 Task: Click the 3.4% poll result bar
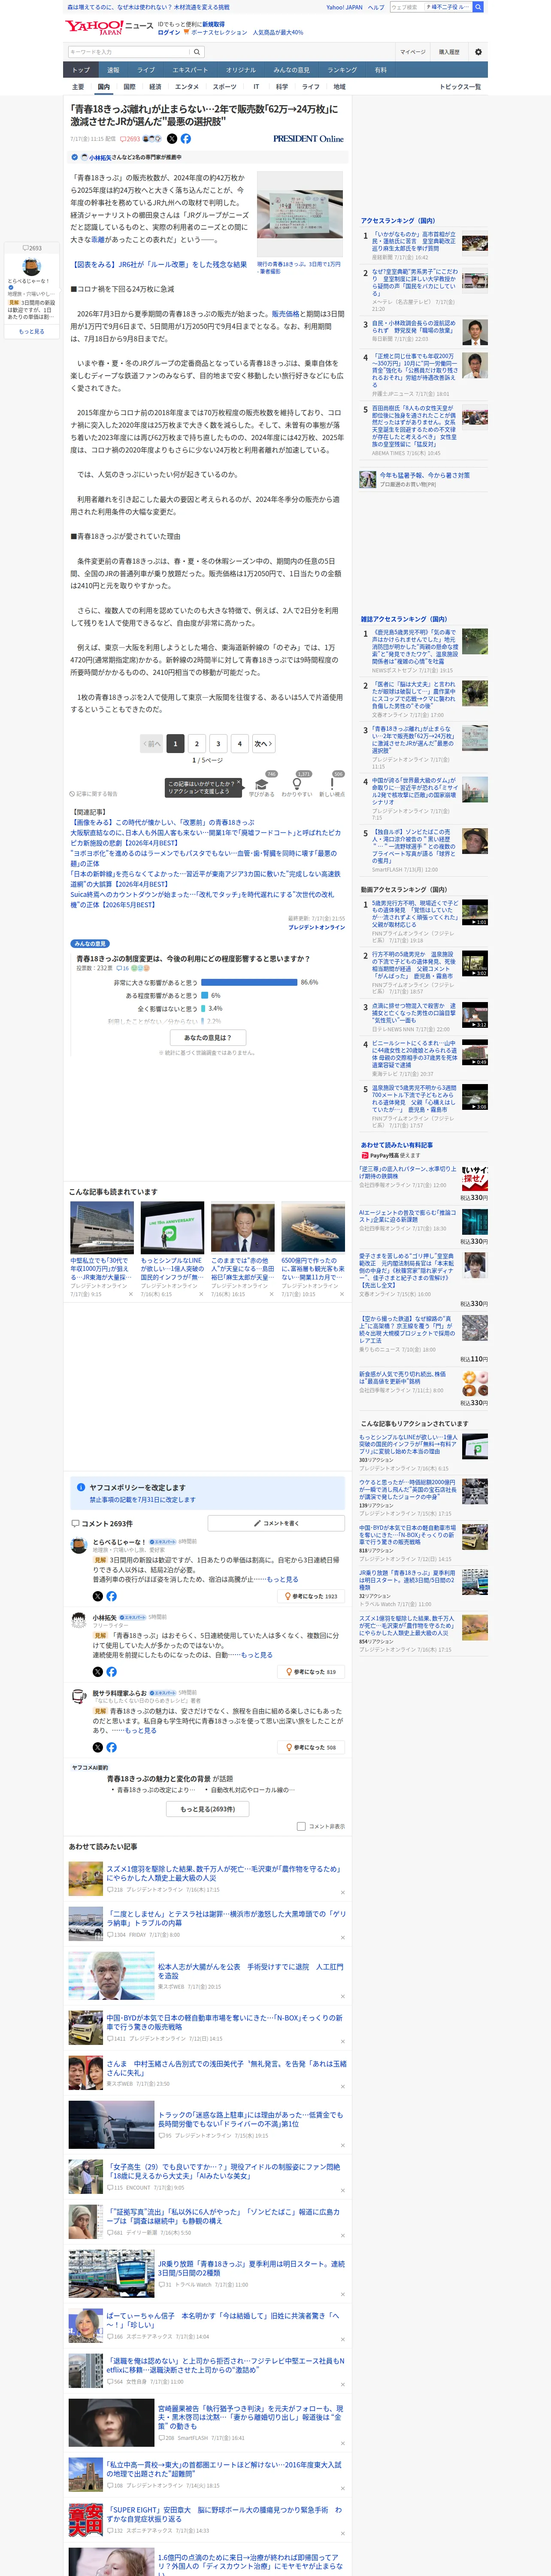[202, 1008]
